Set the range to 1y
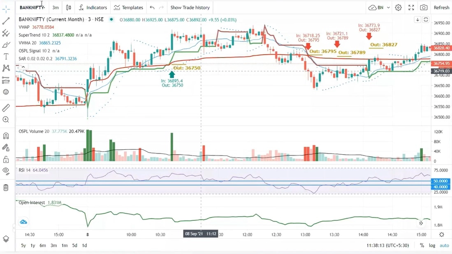 (x=33, y=245)
